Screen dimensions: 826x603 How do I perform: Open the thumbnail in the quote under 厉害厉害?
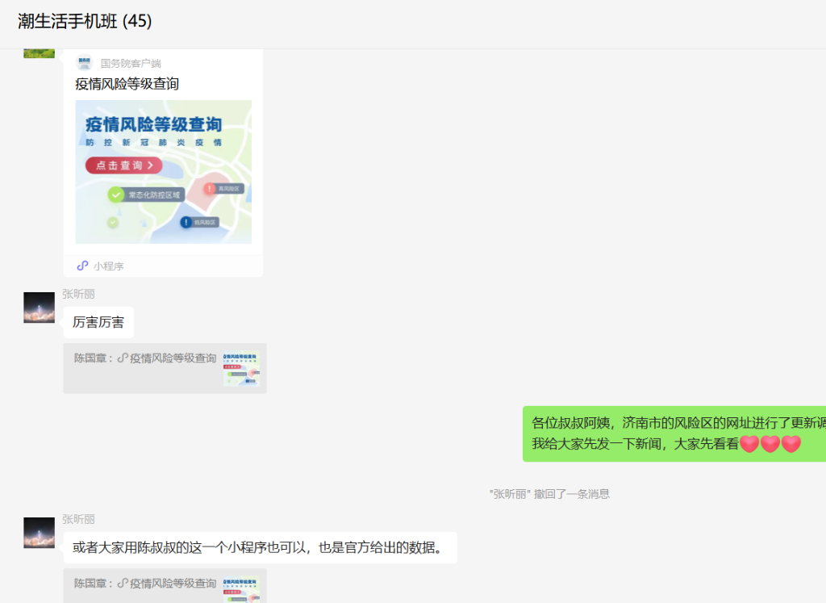point(241,369)
